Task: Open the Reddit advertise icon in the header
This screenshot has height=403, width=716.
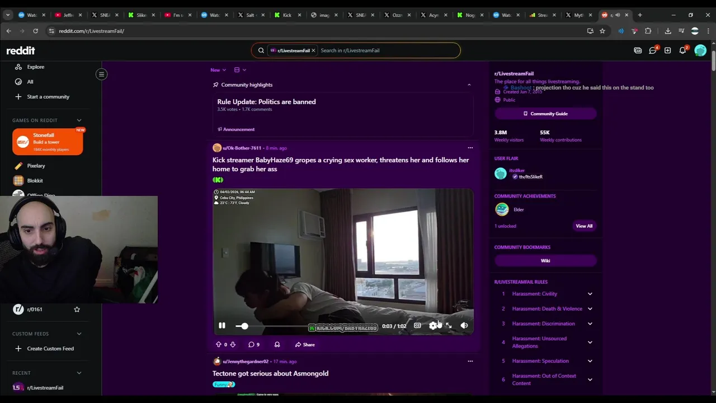Action: click(638, 50)
